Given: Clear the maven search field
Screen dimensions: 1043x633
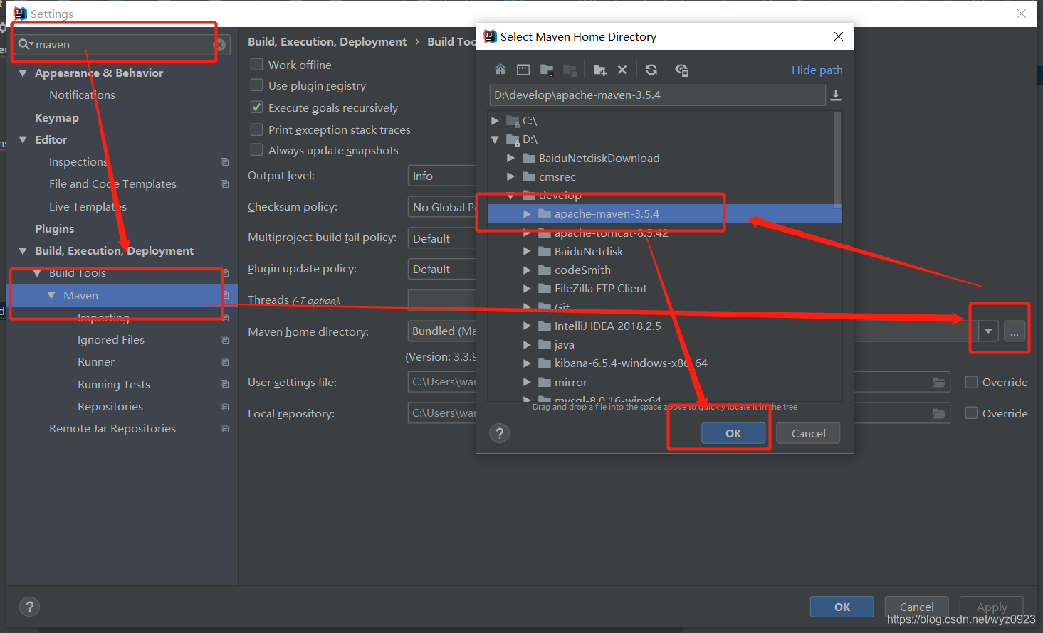Looking at the screenshot, I should [x=220, y=44].
